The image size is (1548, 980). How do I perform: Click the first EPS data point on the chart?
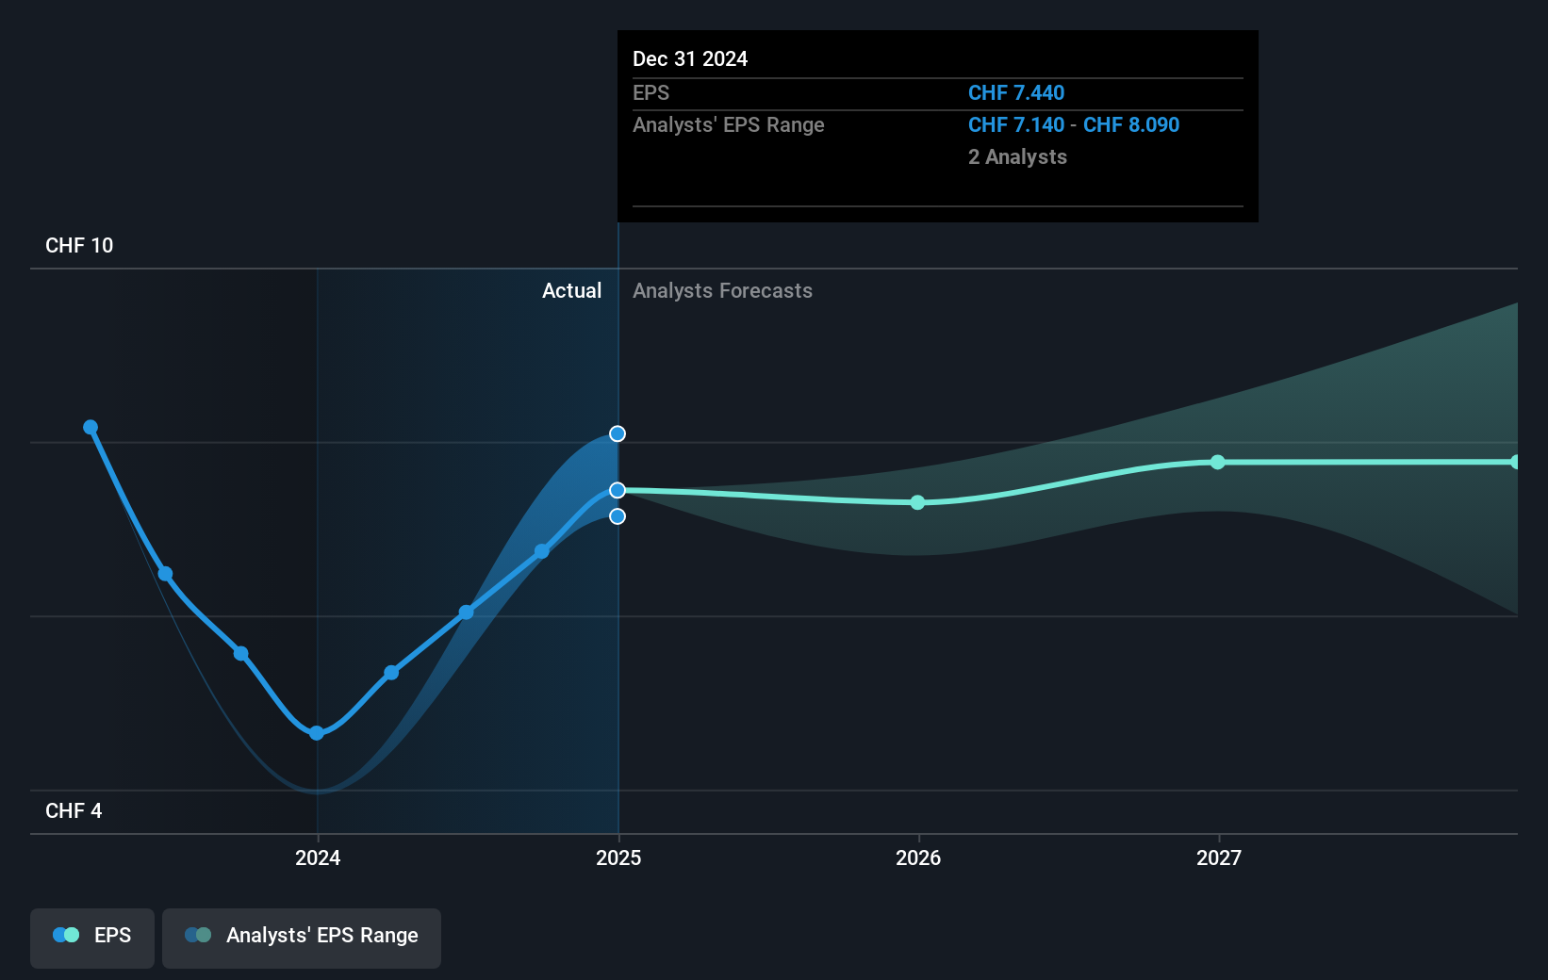[91, 427]
